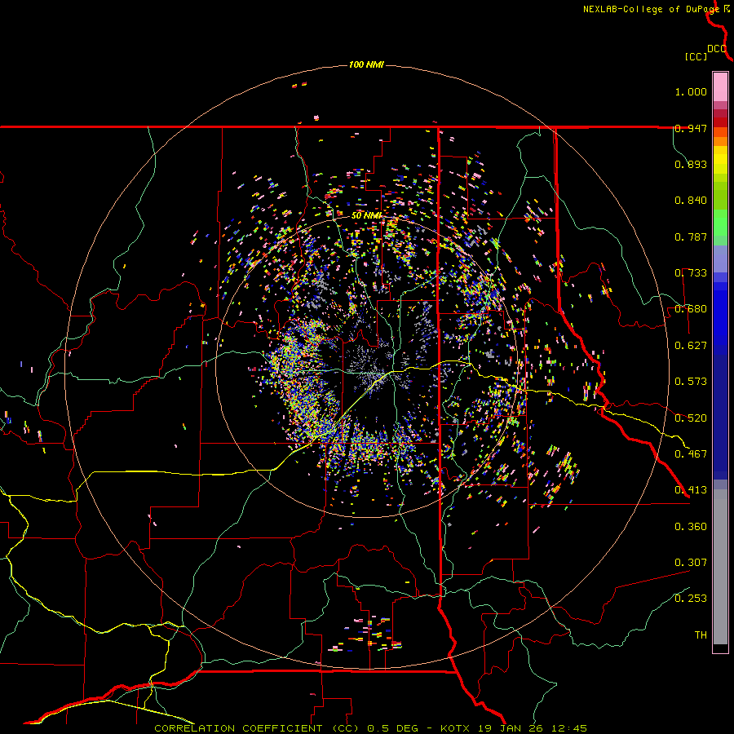The width and height of the screenshot is (734, 734).
Task: Click the 1.000 color scale value
Action: (691, 91)
